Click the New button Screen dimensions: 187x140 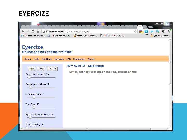click(32, 69)
